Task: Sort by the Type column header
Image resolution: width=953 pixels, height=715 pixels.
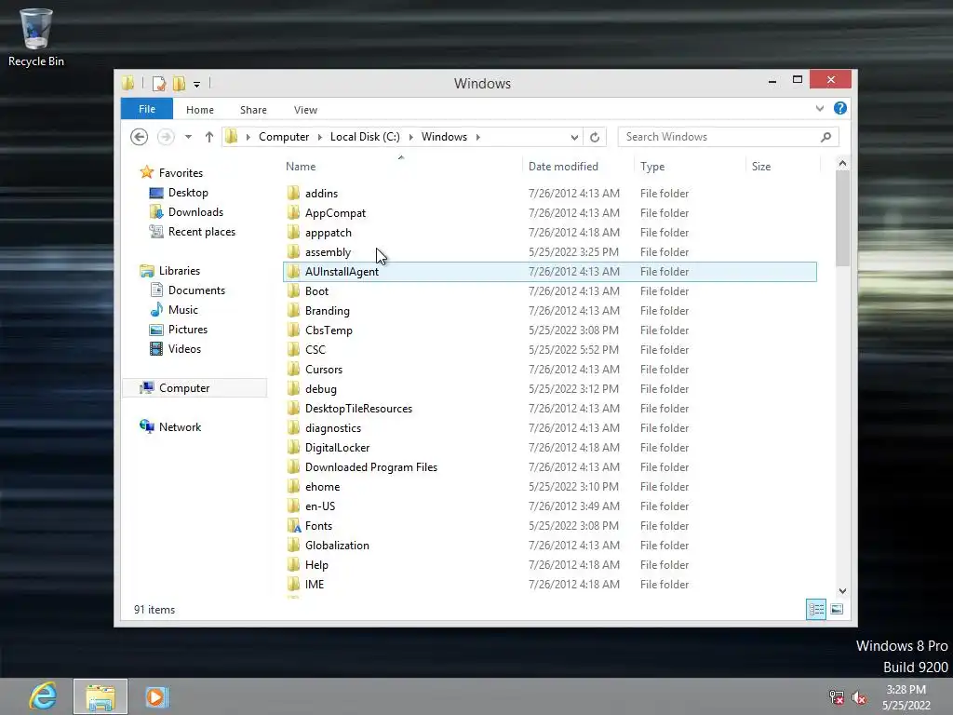Action: coord(652,166)
